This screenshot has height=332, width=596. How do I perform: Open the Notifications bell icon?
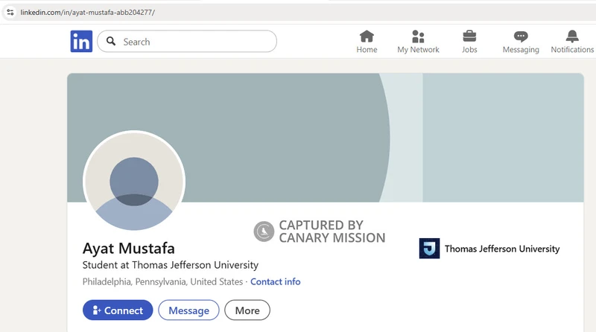[572, 36]
